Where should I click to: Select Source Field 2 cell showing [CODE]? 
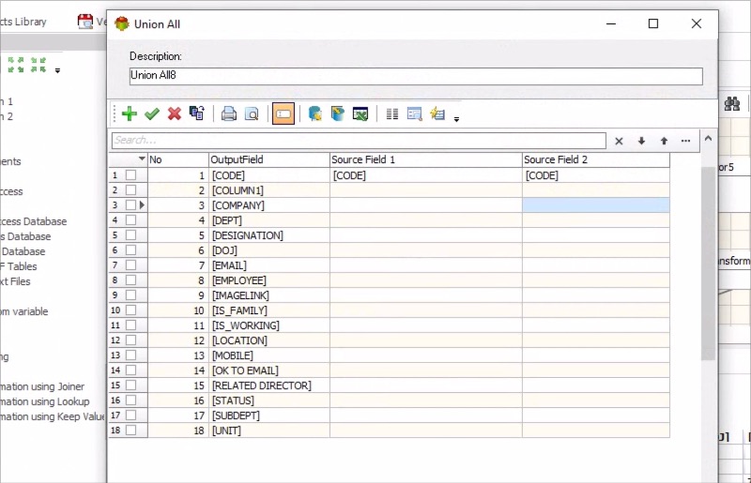(x=596, y=175)
